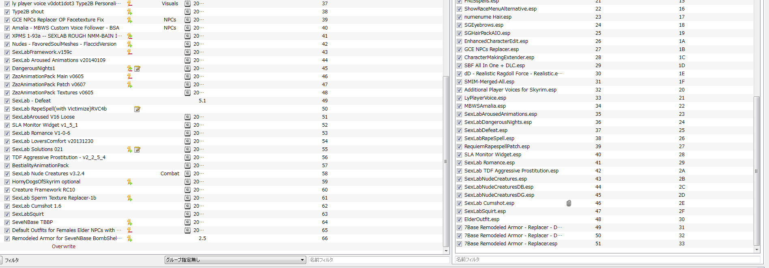Click the conflict flag on SexLab Solutions 021

click(129, 149)
